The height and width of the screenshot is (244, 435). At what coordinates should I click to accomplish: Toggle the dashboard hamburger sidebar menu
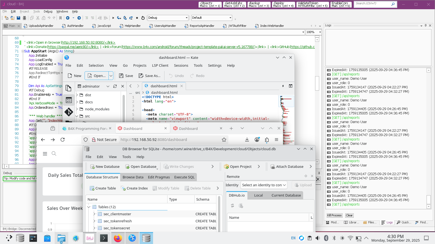(45, 154)
